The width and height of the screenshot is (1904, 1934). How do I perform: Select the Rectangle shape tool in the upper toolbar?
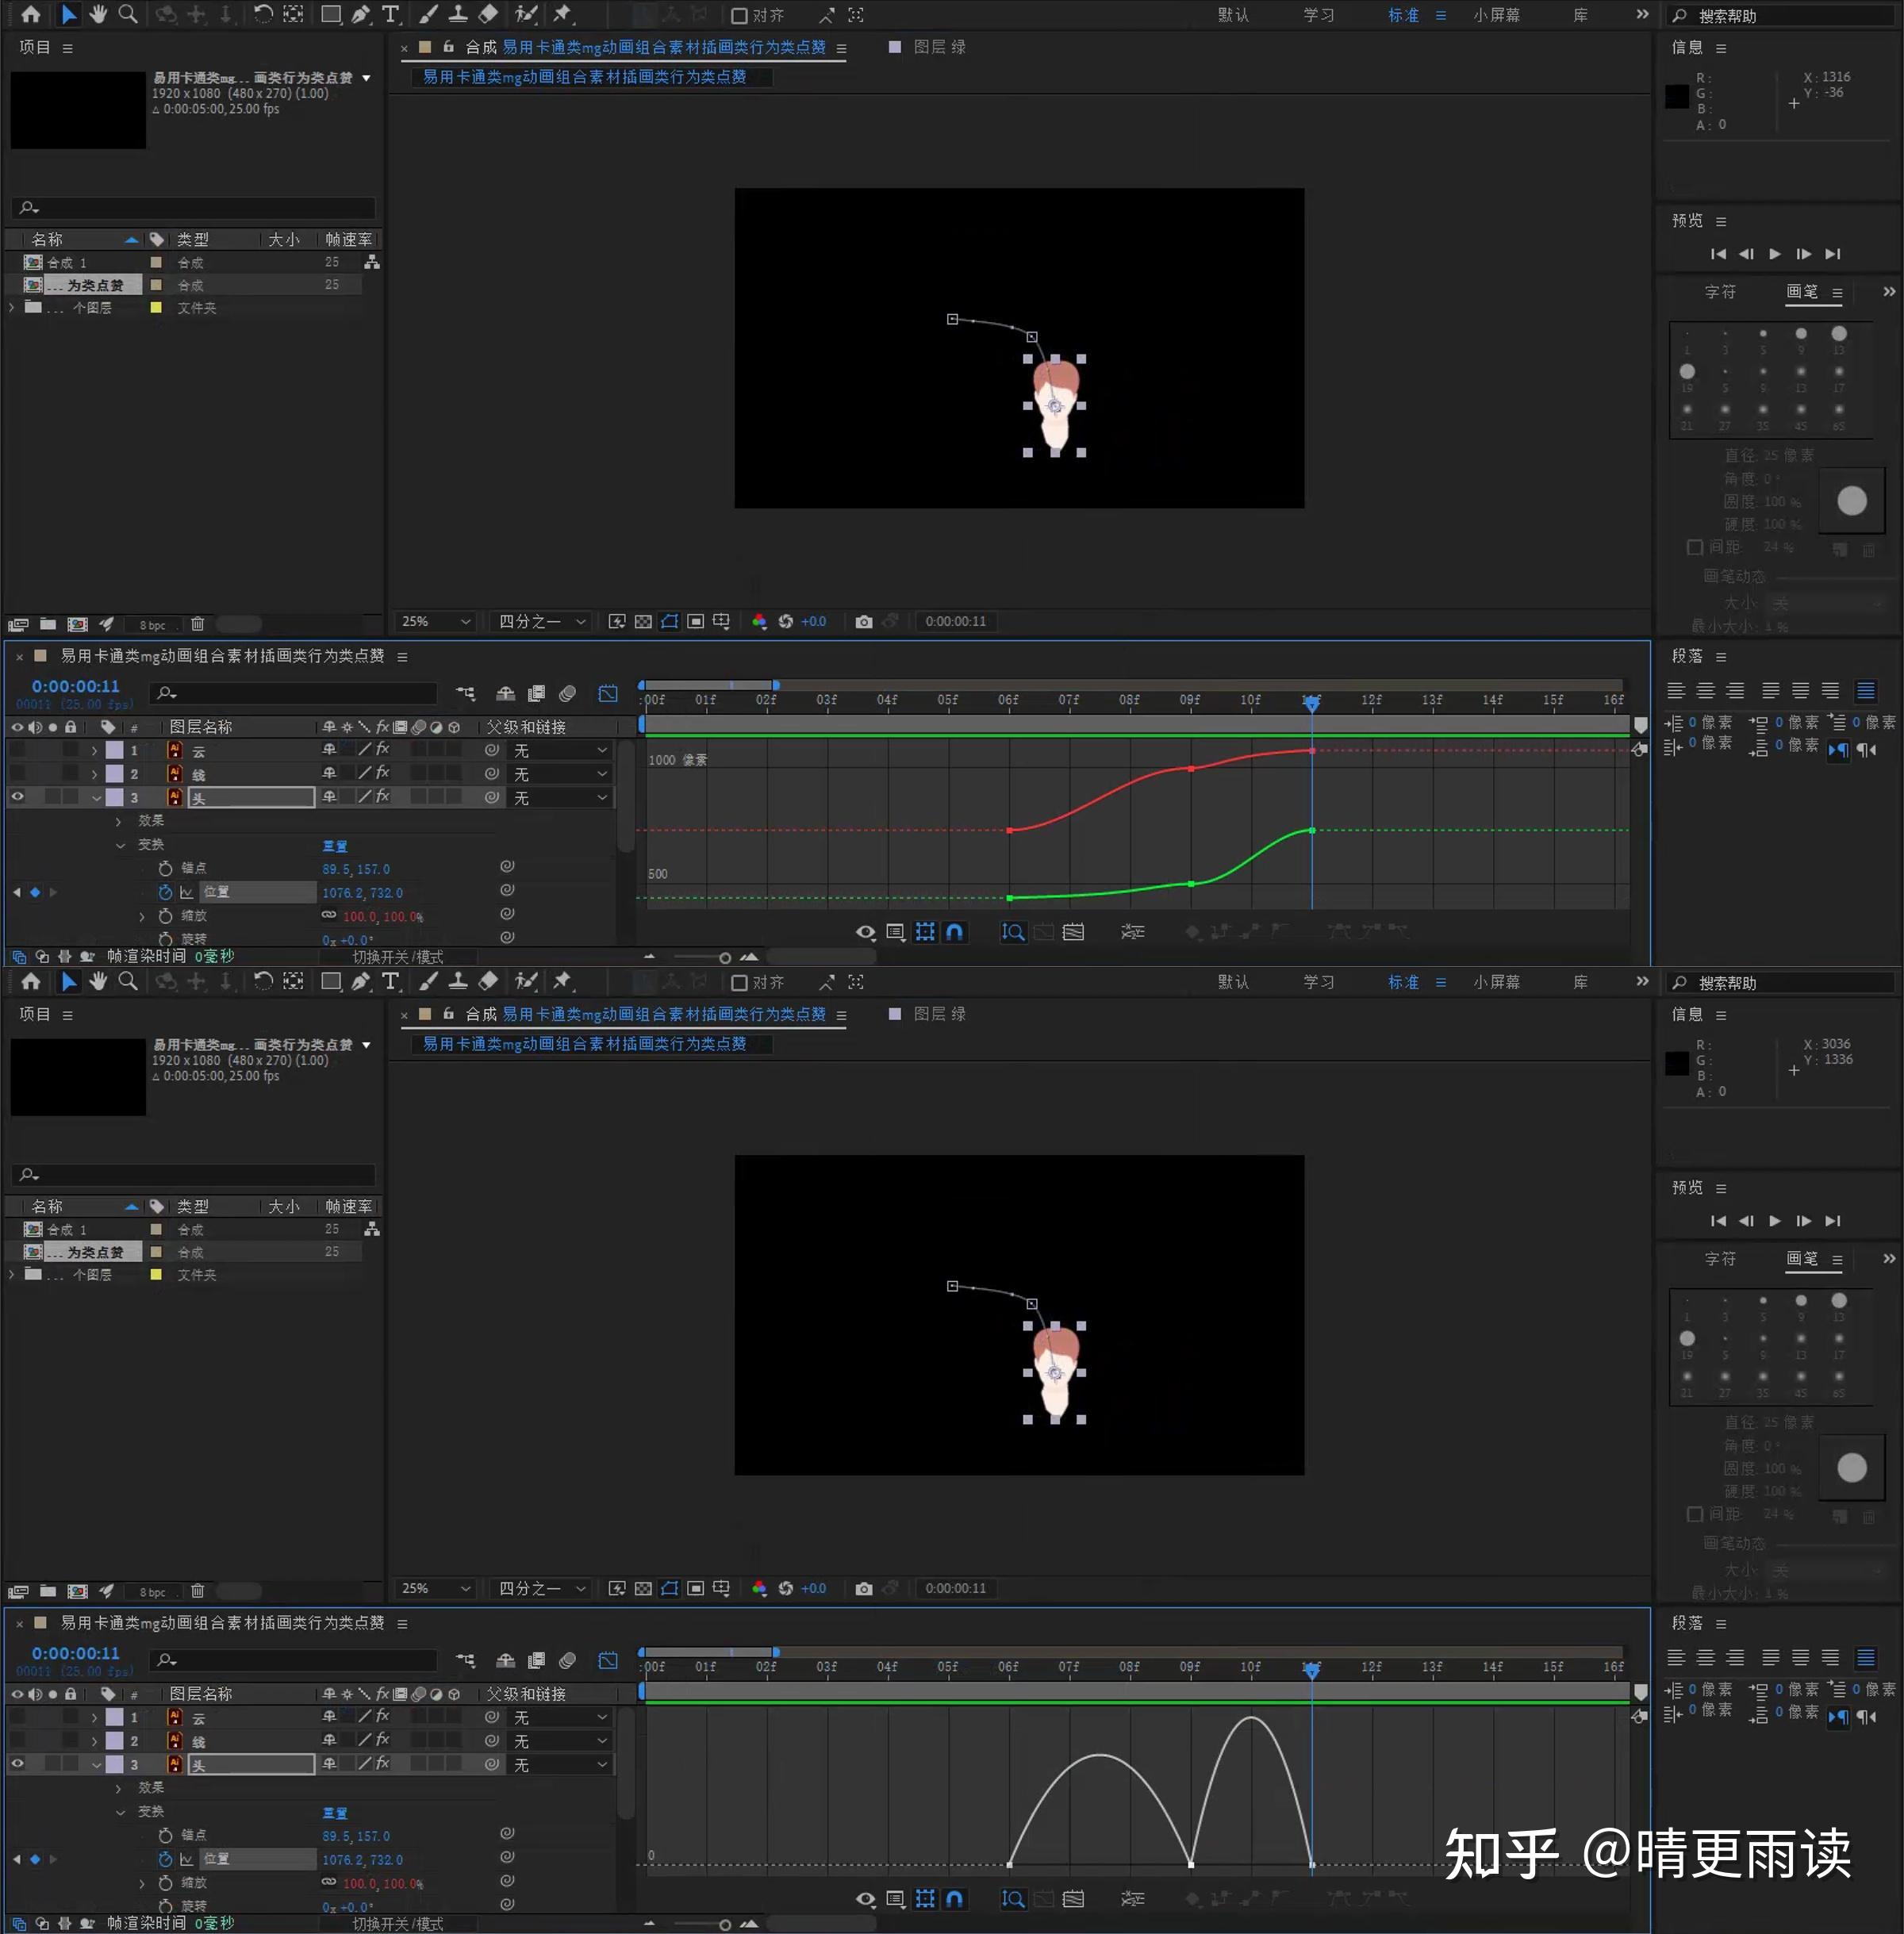pos(330,14)
